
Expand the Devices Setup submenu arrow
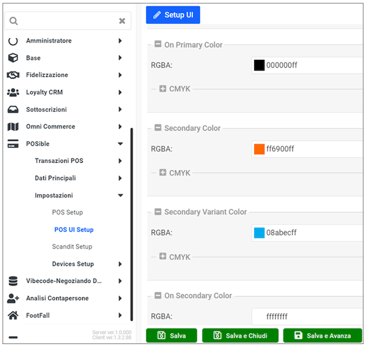[x=120, y=264]
